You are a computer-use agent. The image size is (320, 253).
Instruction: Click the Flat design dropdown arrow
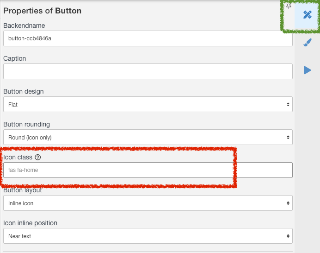(288, 105)
